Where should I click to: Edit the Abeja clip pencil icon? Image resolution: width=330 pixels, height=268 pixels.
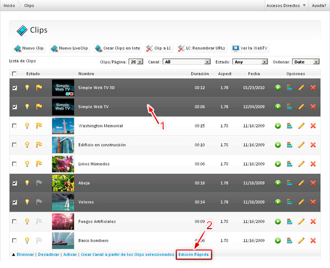[301, 183]
